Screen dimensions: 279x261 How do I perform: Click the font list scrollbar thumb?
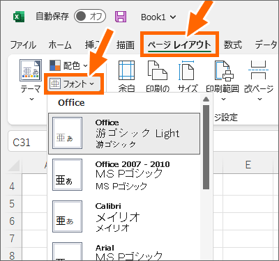point(206,147)
